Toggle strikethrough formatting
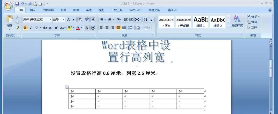This screenshot has width=278, height=114. tap(45, 28)
